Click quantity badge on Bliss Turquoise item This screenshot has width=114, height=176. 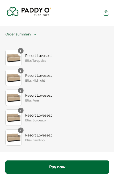[21, 51]
